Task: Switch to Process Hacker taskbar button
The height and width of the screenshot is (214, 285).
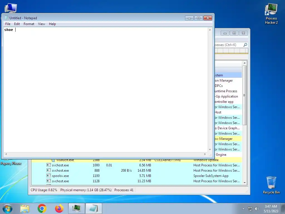Action: 77,208
